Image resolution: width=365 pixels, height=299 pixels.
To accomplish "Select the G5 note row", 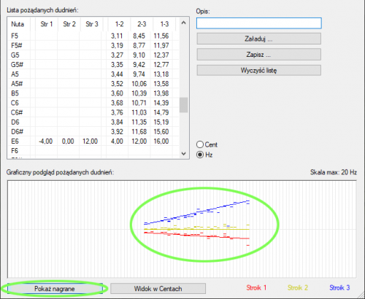I will coord(93,55).
